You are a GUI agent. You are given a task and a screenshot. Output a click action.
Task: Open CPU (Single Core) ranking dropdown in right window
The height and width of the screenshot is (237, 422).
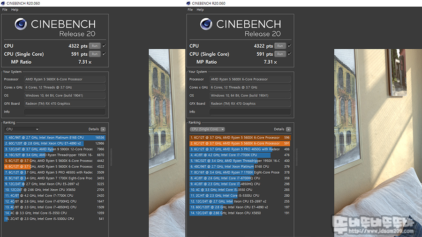tap(207, 129)
